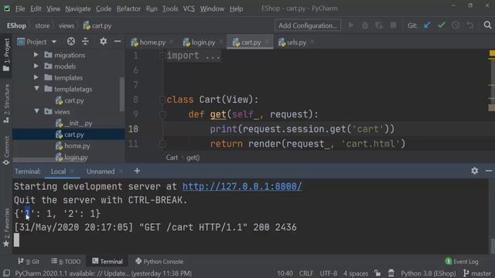Click the CRLF line separator indicator

(x=306, y=273)
